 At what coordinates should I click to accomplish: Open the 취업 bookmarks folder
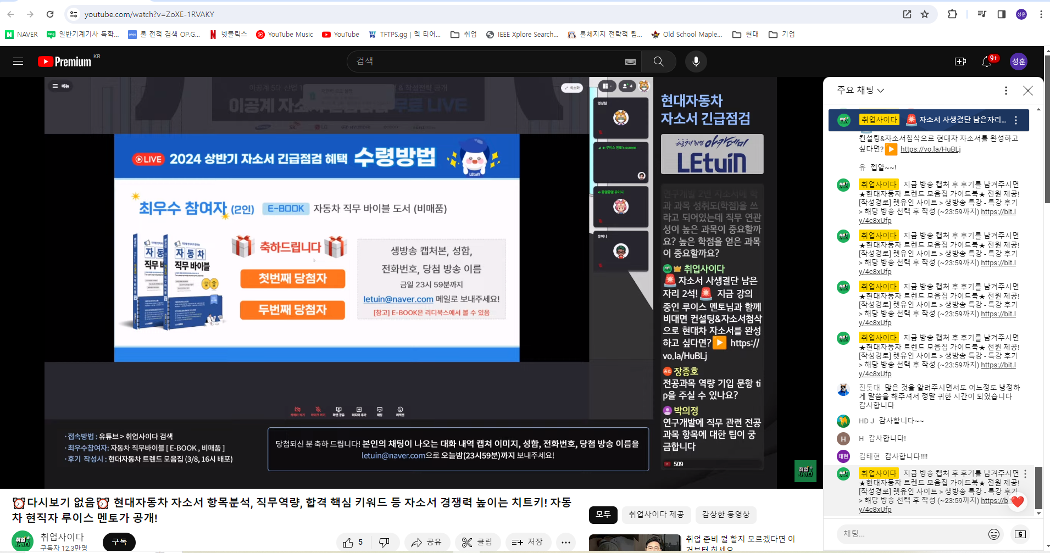(x=464, y=35)
